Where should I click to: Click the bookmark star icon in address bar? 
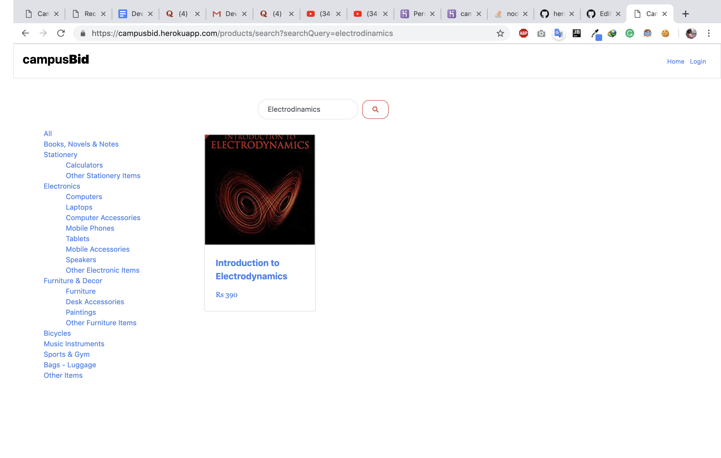click(x=500, y=33)
